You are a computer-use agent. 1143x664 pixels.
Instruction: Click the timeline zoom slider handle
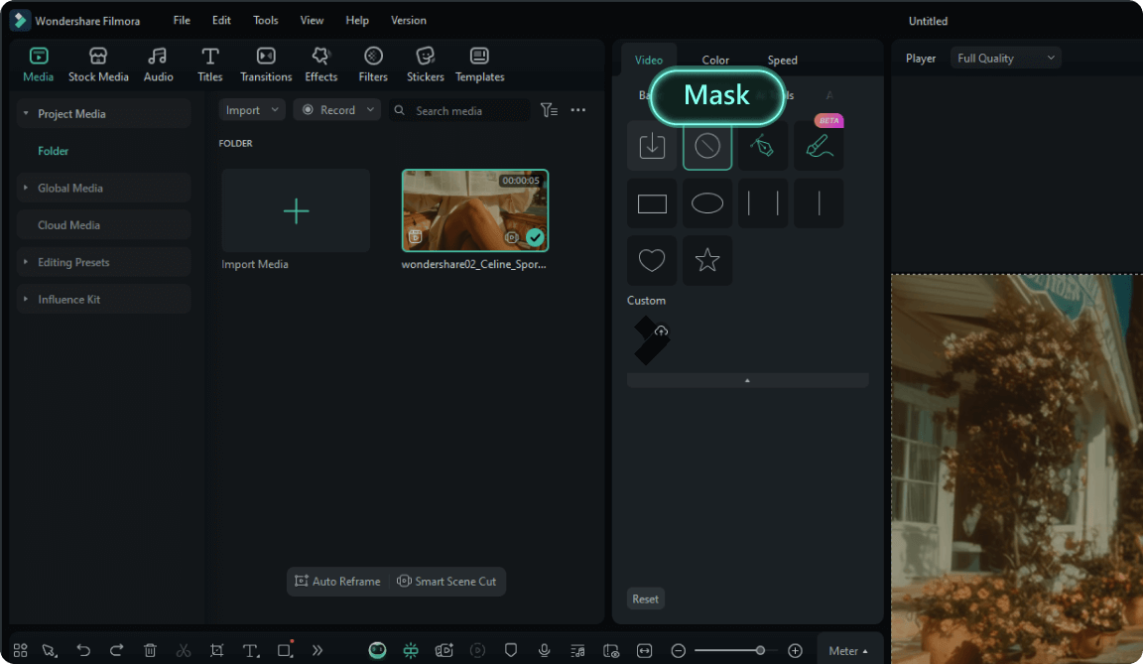click(761, 650)
